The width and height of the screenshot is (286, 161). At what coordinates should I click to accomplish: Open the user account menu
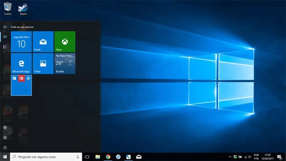(x=5, y=128)
